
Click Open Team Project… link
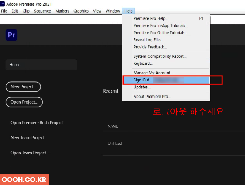(30, 153)
